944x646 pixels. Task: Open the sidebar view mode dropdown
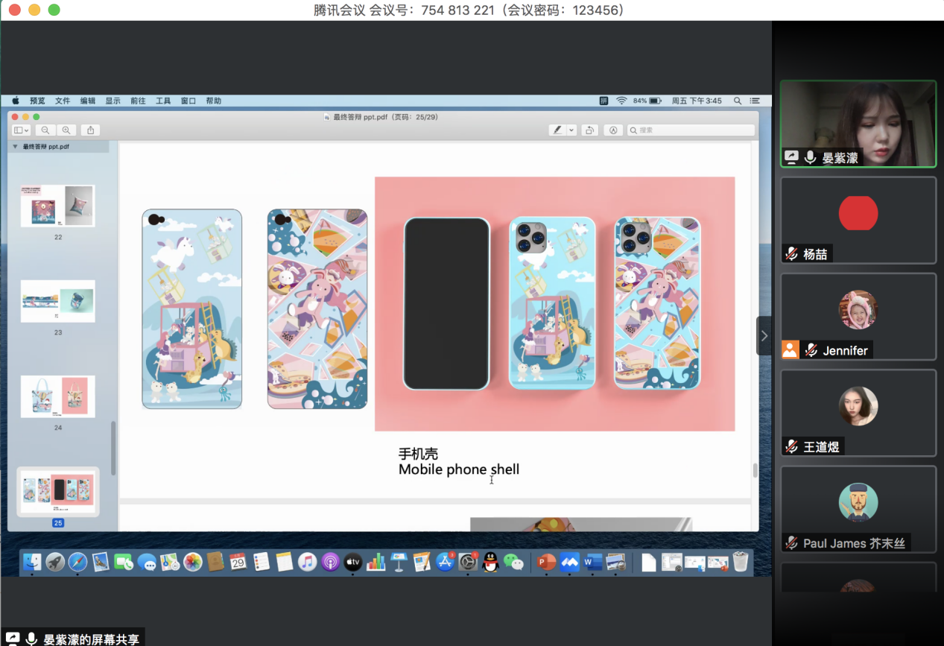point(22,130)
